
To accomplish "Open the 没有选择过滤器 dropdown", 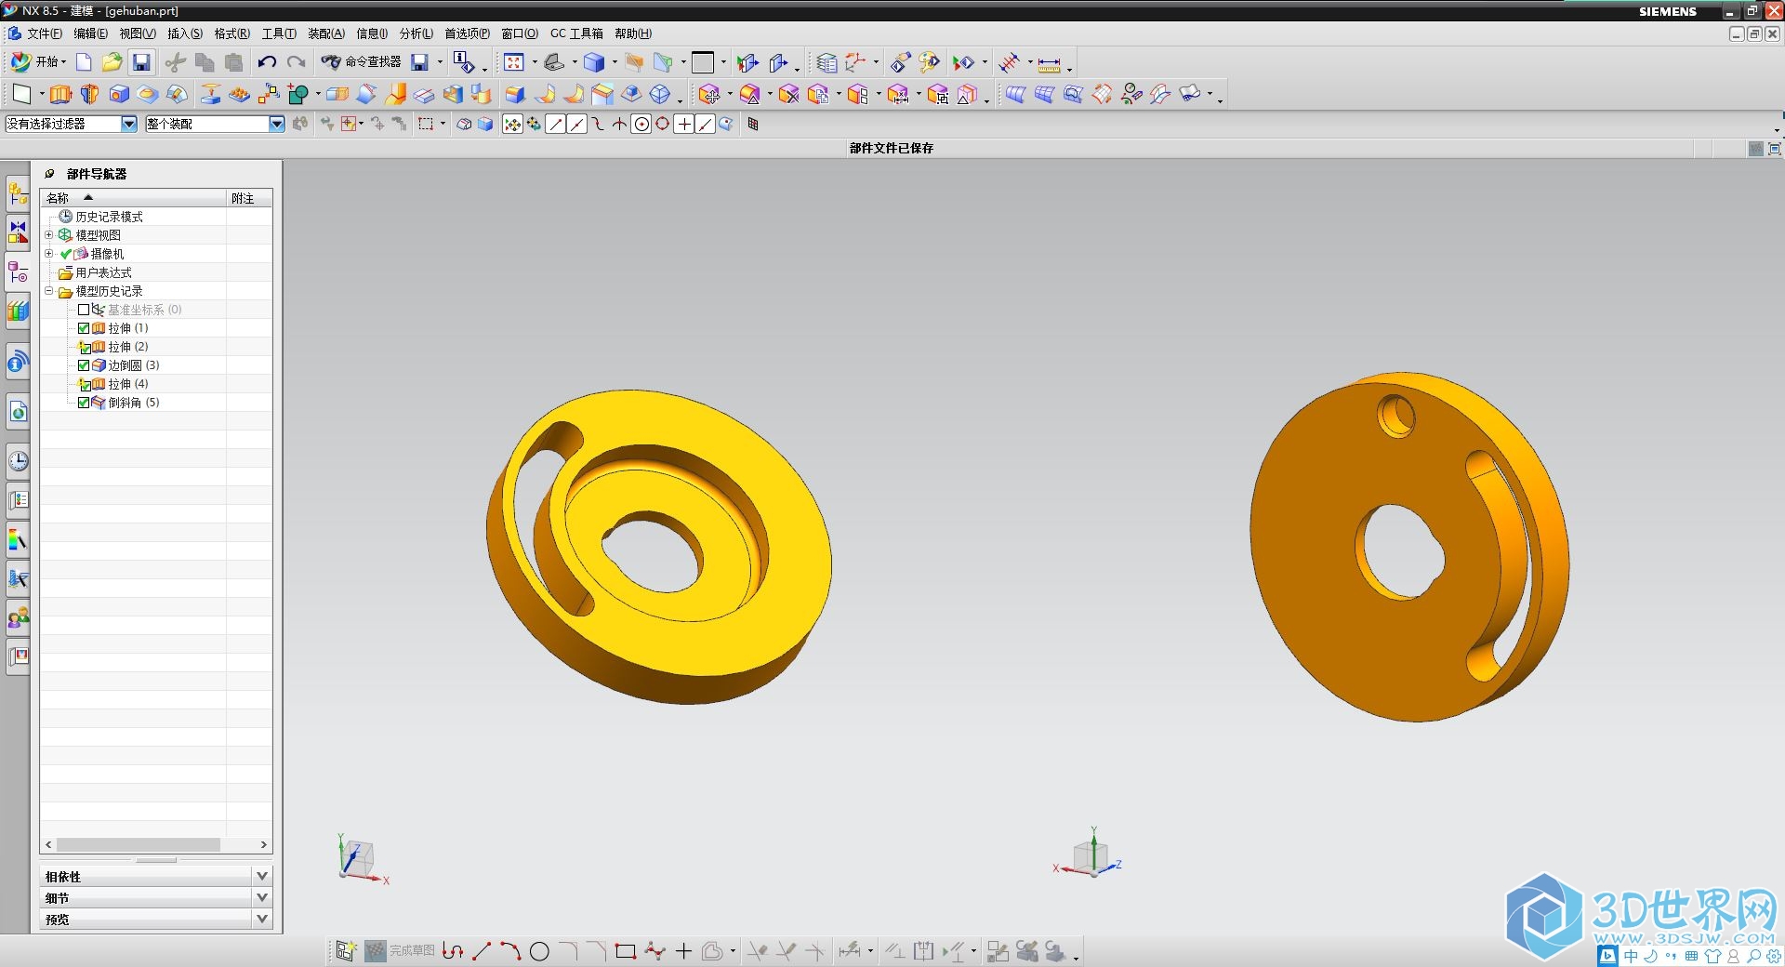I will 129,124.
